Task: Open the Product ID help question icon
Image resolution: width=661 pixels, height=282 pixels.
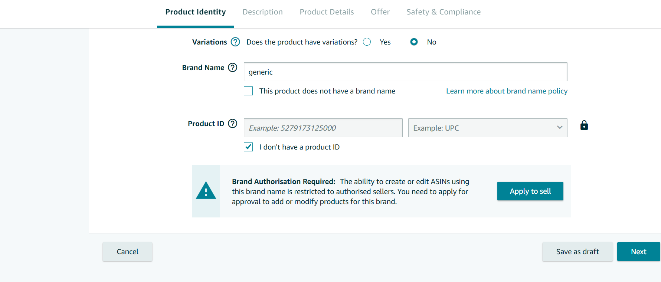Action: point(233,124)
